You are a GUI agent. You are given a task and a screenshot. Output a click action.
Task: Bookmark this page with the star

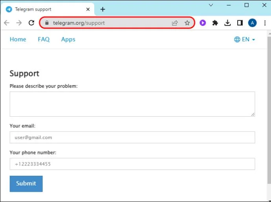click(187, 23)
